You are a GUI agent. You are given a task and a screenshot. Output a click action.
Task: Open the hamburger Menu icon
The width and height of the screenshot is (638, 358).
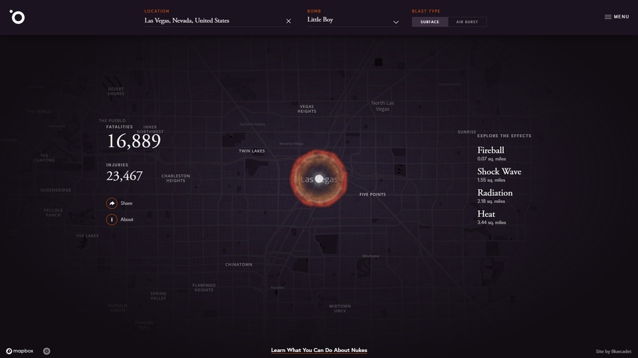tap(608, 17)
